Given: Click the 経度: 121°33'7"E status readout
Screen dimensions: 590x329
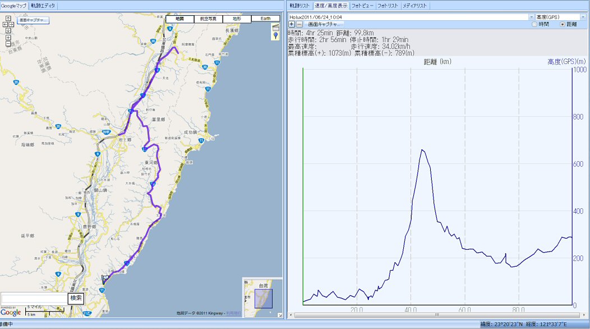Looking at the screenshot, I should (546, 324).
